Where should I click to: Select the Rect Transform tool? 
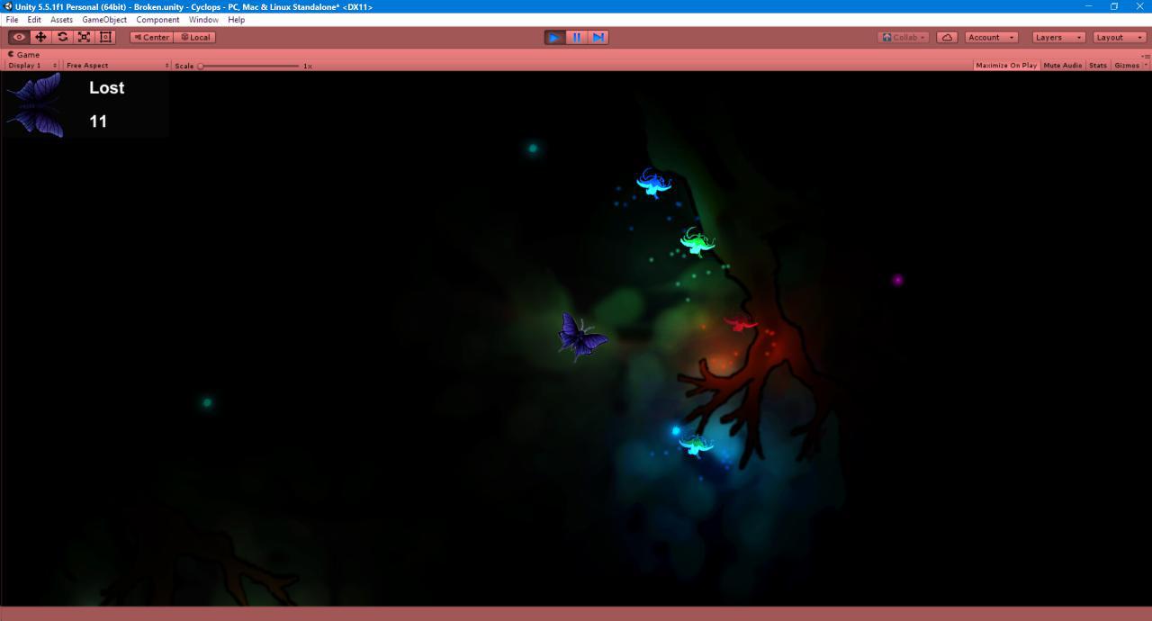[105, 37]
